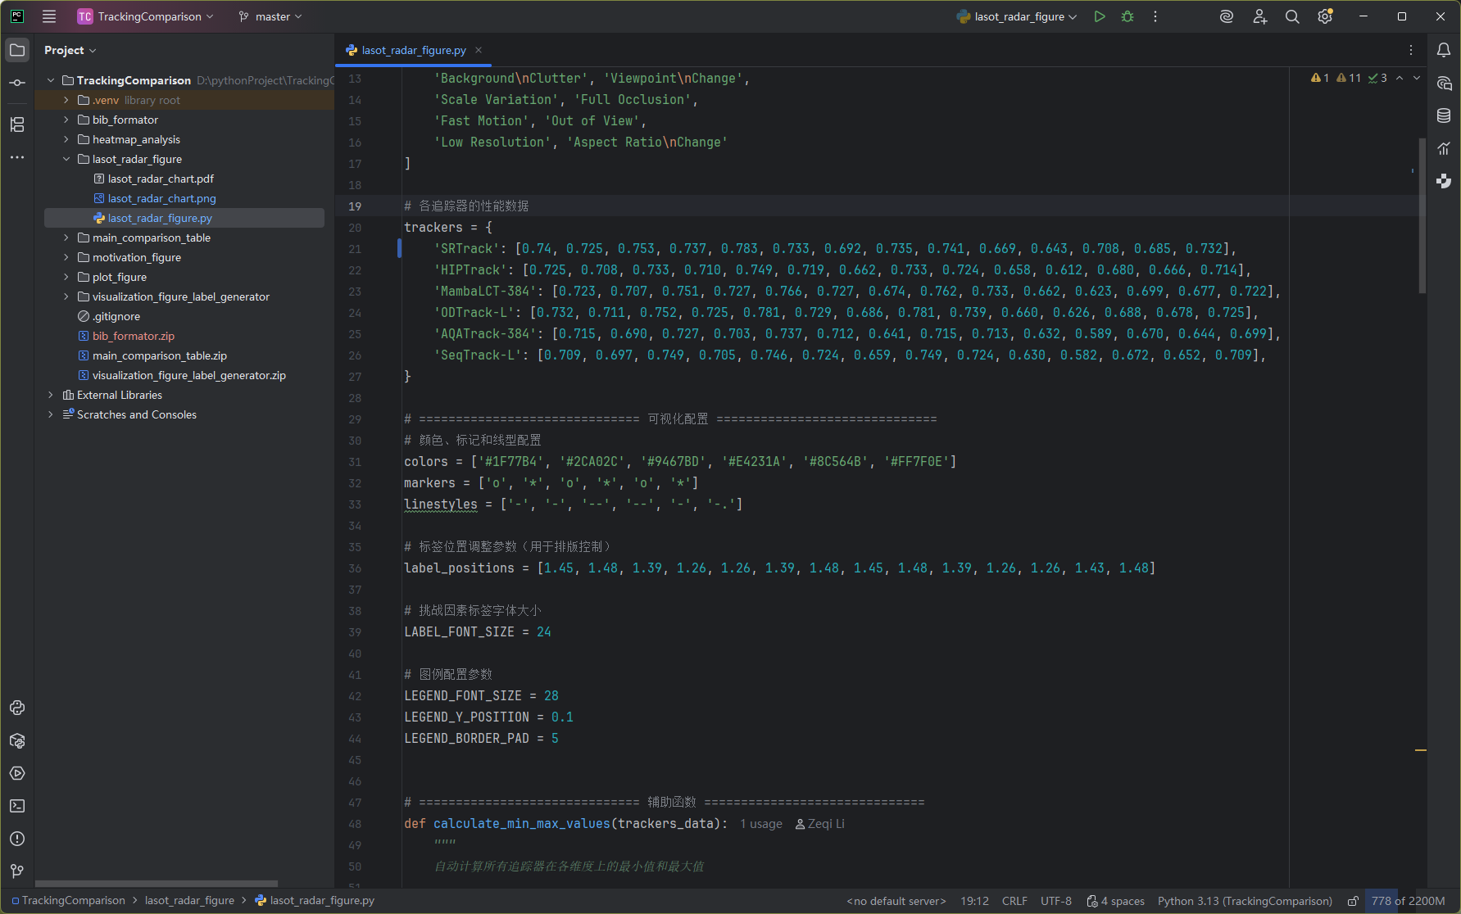1461x914 pixels.
Task: Open the Terminal tool window
Action: [x=17, y=806]
